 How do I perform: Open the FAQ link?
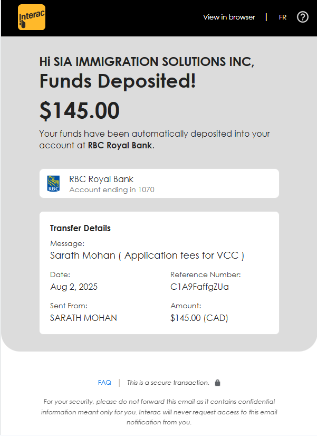tap(104, 383)
